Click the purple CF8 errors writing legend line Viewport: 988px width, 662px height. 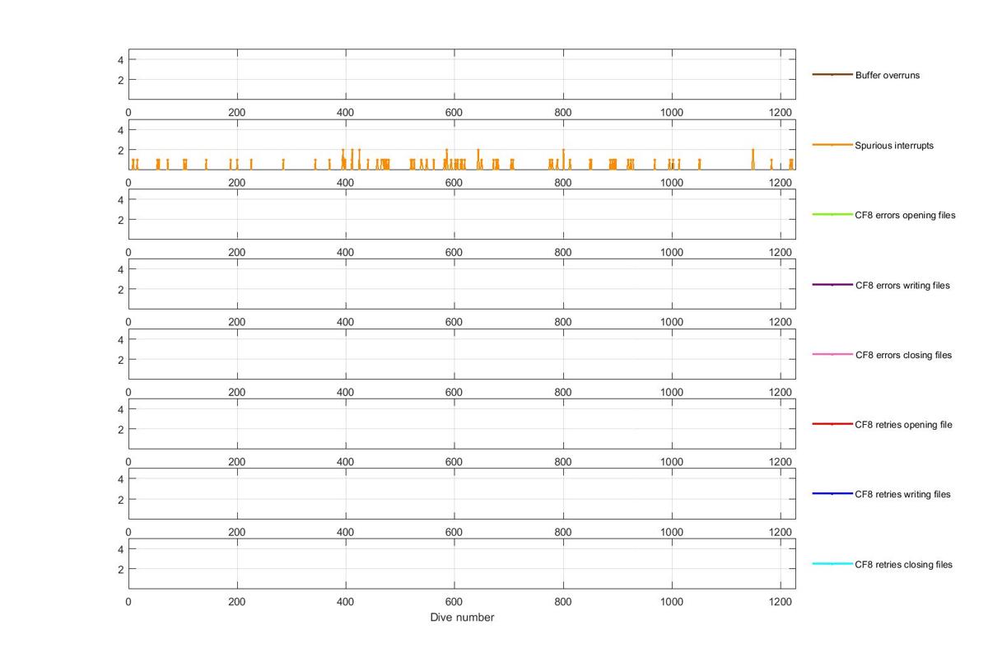click(832, 285)
